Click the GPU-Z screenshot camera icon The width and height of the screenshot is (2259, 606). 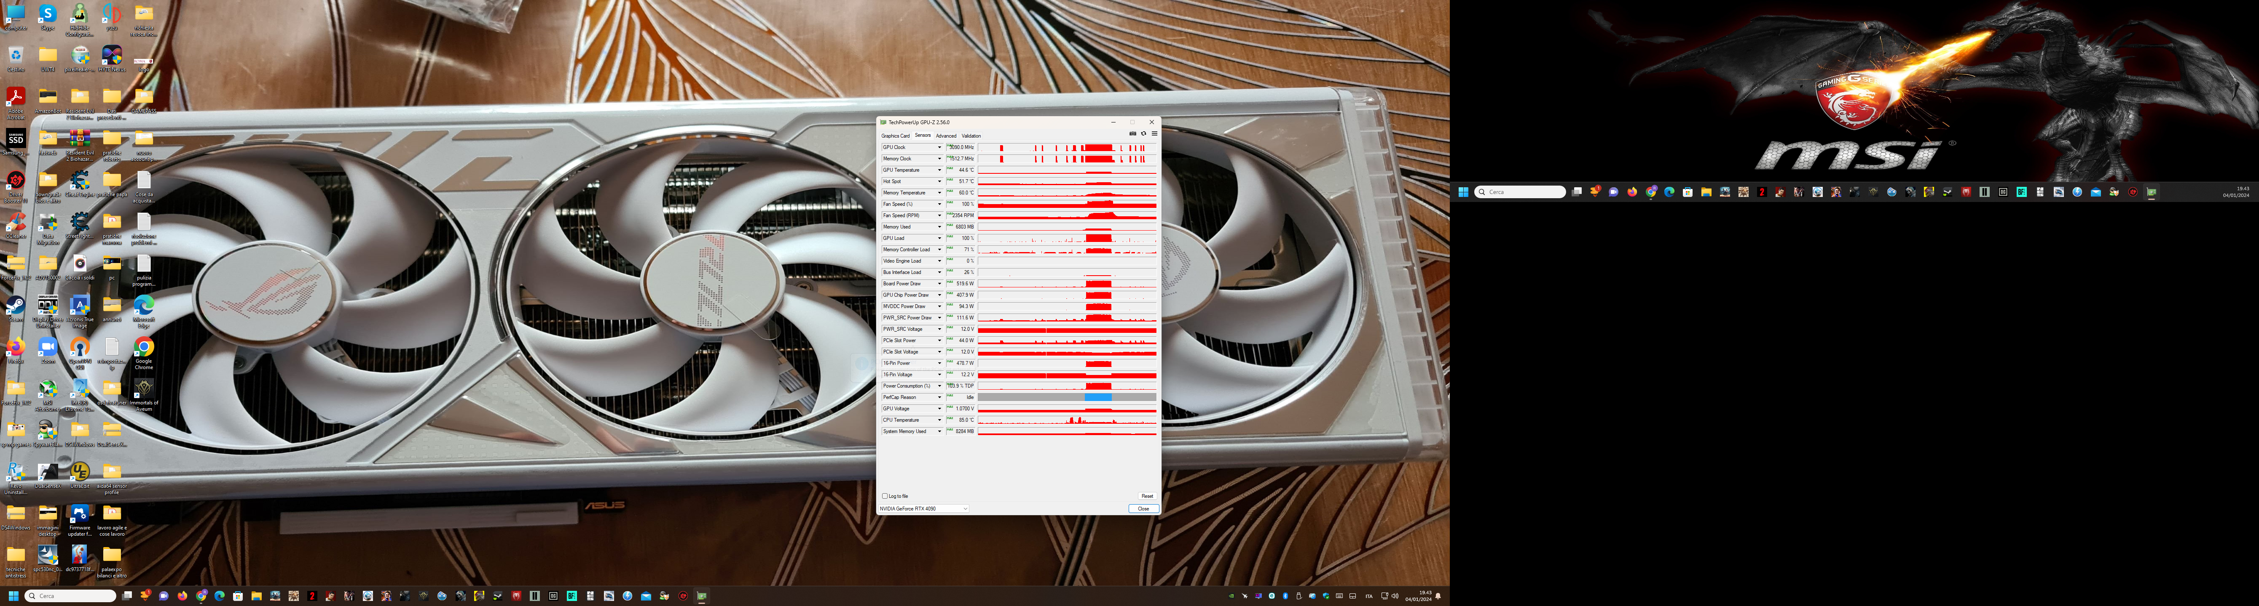click(1132, 134)
